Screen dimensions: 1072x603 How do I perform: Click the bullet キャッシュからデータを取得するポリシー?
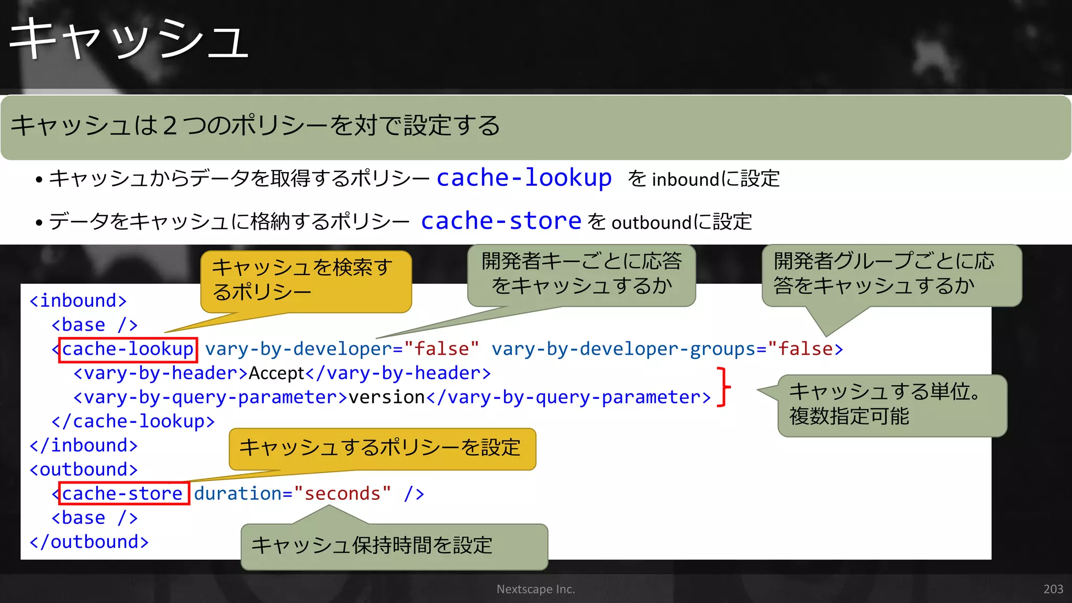[x=239, y=178]
